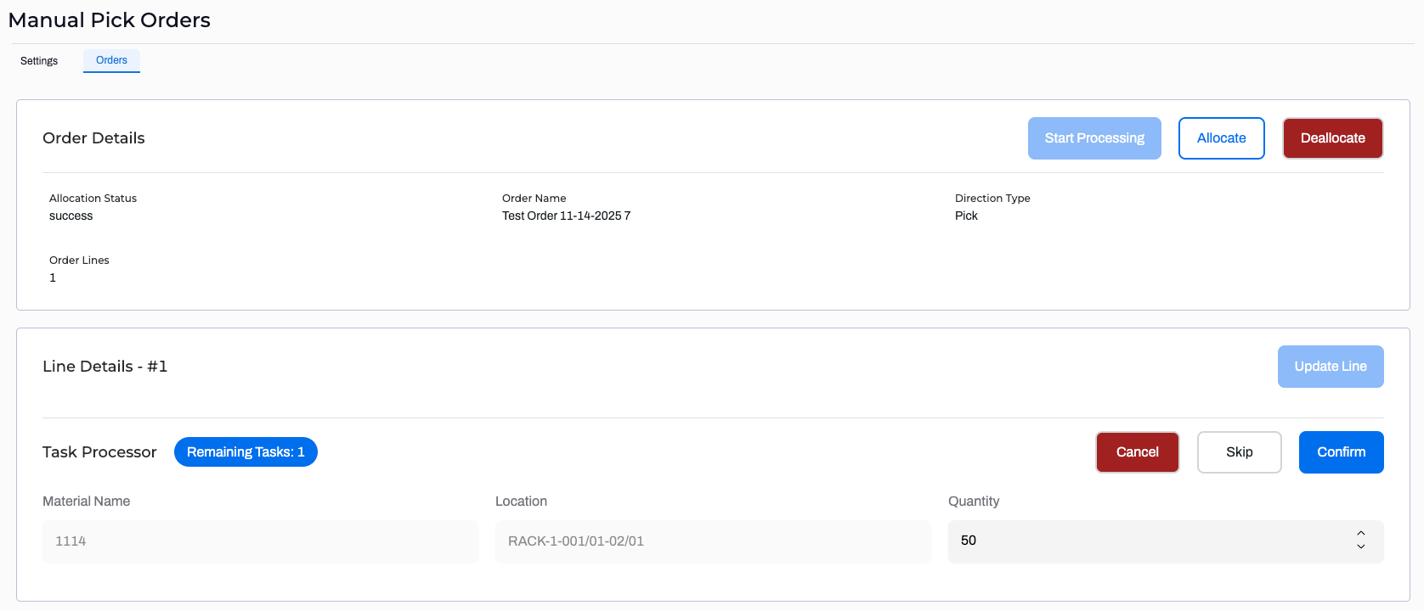
Task: Click the "Direction Type" label
Action: click(992, 199)
